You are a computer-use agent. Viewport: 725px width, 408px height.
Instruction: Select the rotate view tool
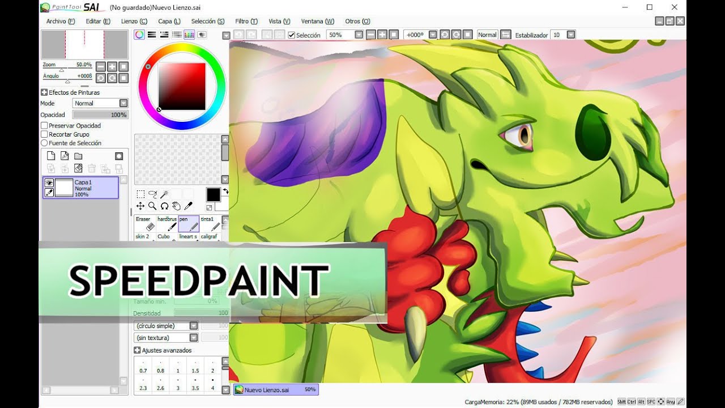tap(164, 206)
